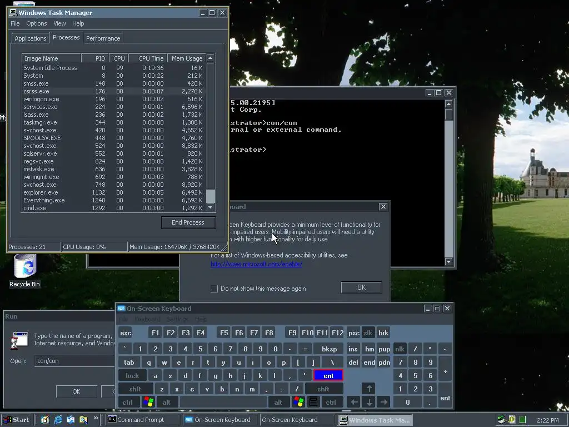Open the Start menu
The image size is (569, 427).
point(16,420)
